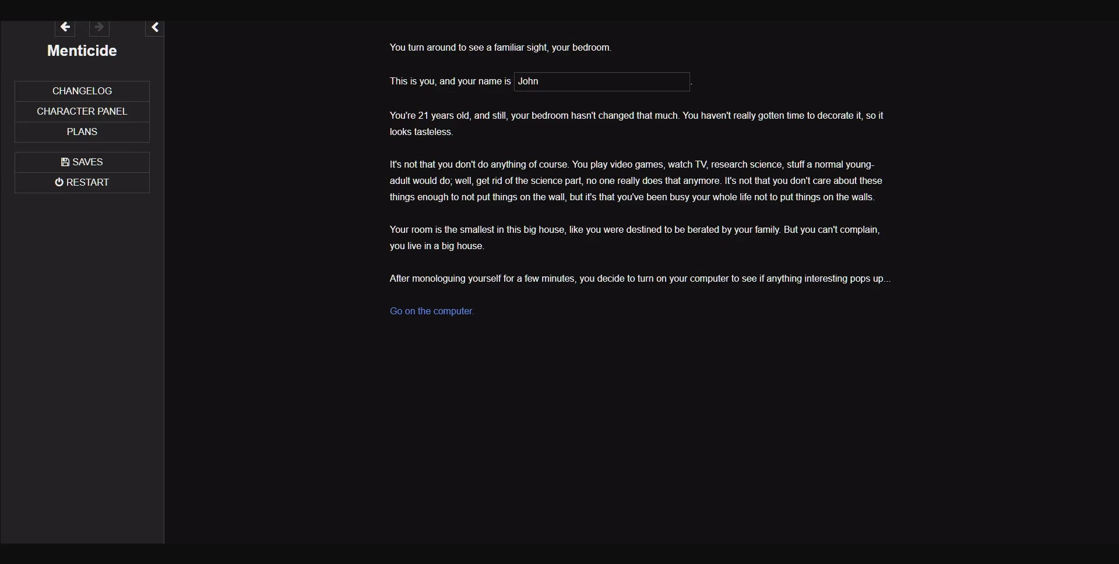Image resolution: width=1119 pixels, height=564 pixels.
Task: Click the left-pointing sidebar collapse arrow
Action: click(154, 27)
